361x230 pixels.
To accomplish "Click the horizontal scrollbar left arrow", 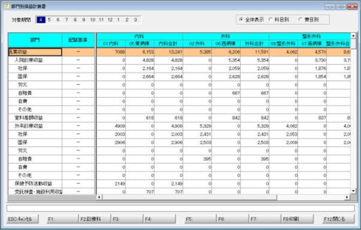I will coord(99,197).
